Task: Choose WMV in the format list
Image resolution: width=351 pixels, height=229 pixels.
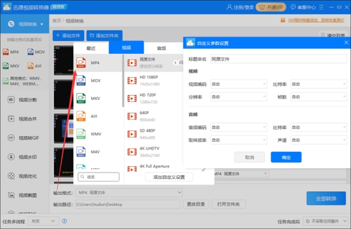Action: click(x=98, y=134)
